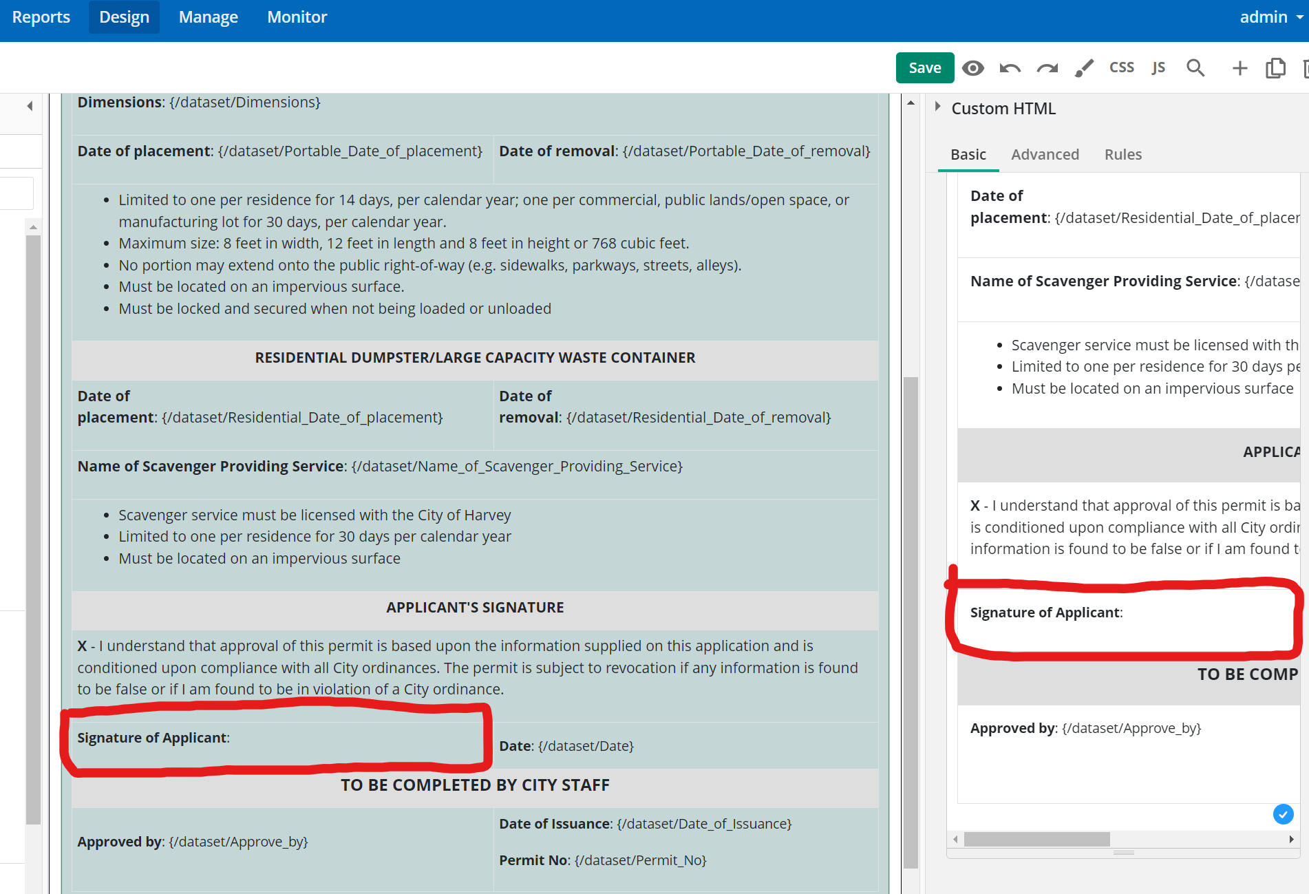
Task: Open the admin user dropdown
Action: click(1270, 17)
